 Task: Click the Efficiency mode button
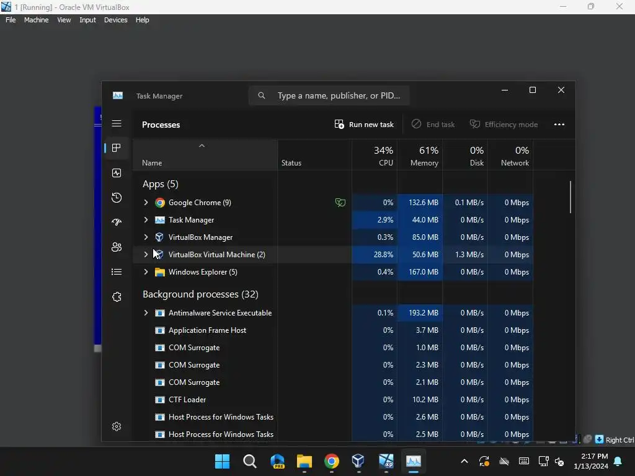(x=504, y=125)
